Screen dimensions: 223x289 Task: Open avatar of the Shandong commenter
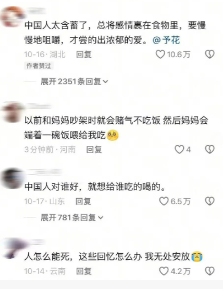click(12, 178)
